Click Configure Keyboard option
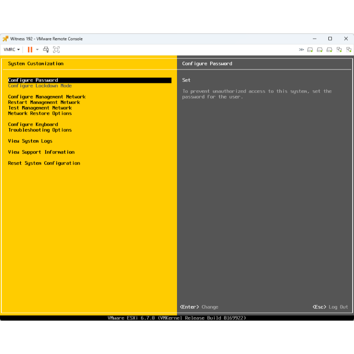The width and height of the screenshot is (354, 354). click(33, 124)
